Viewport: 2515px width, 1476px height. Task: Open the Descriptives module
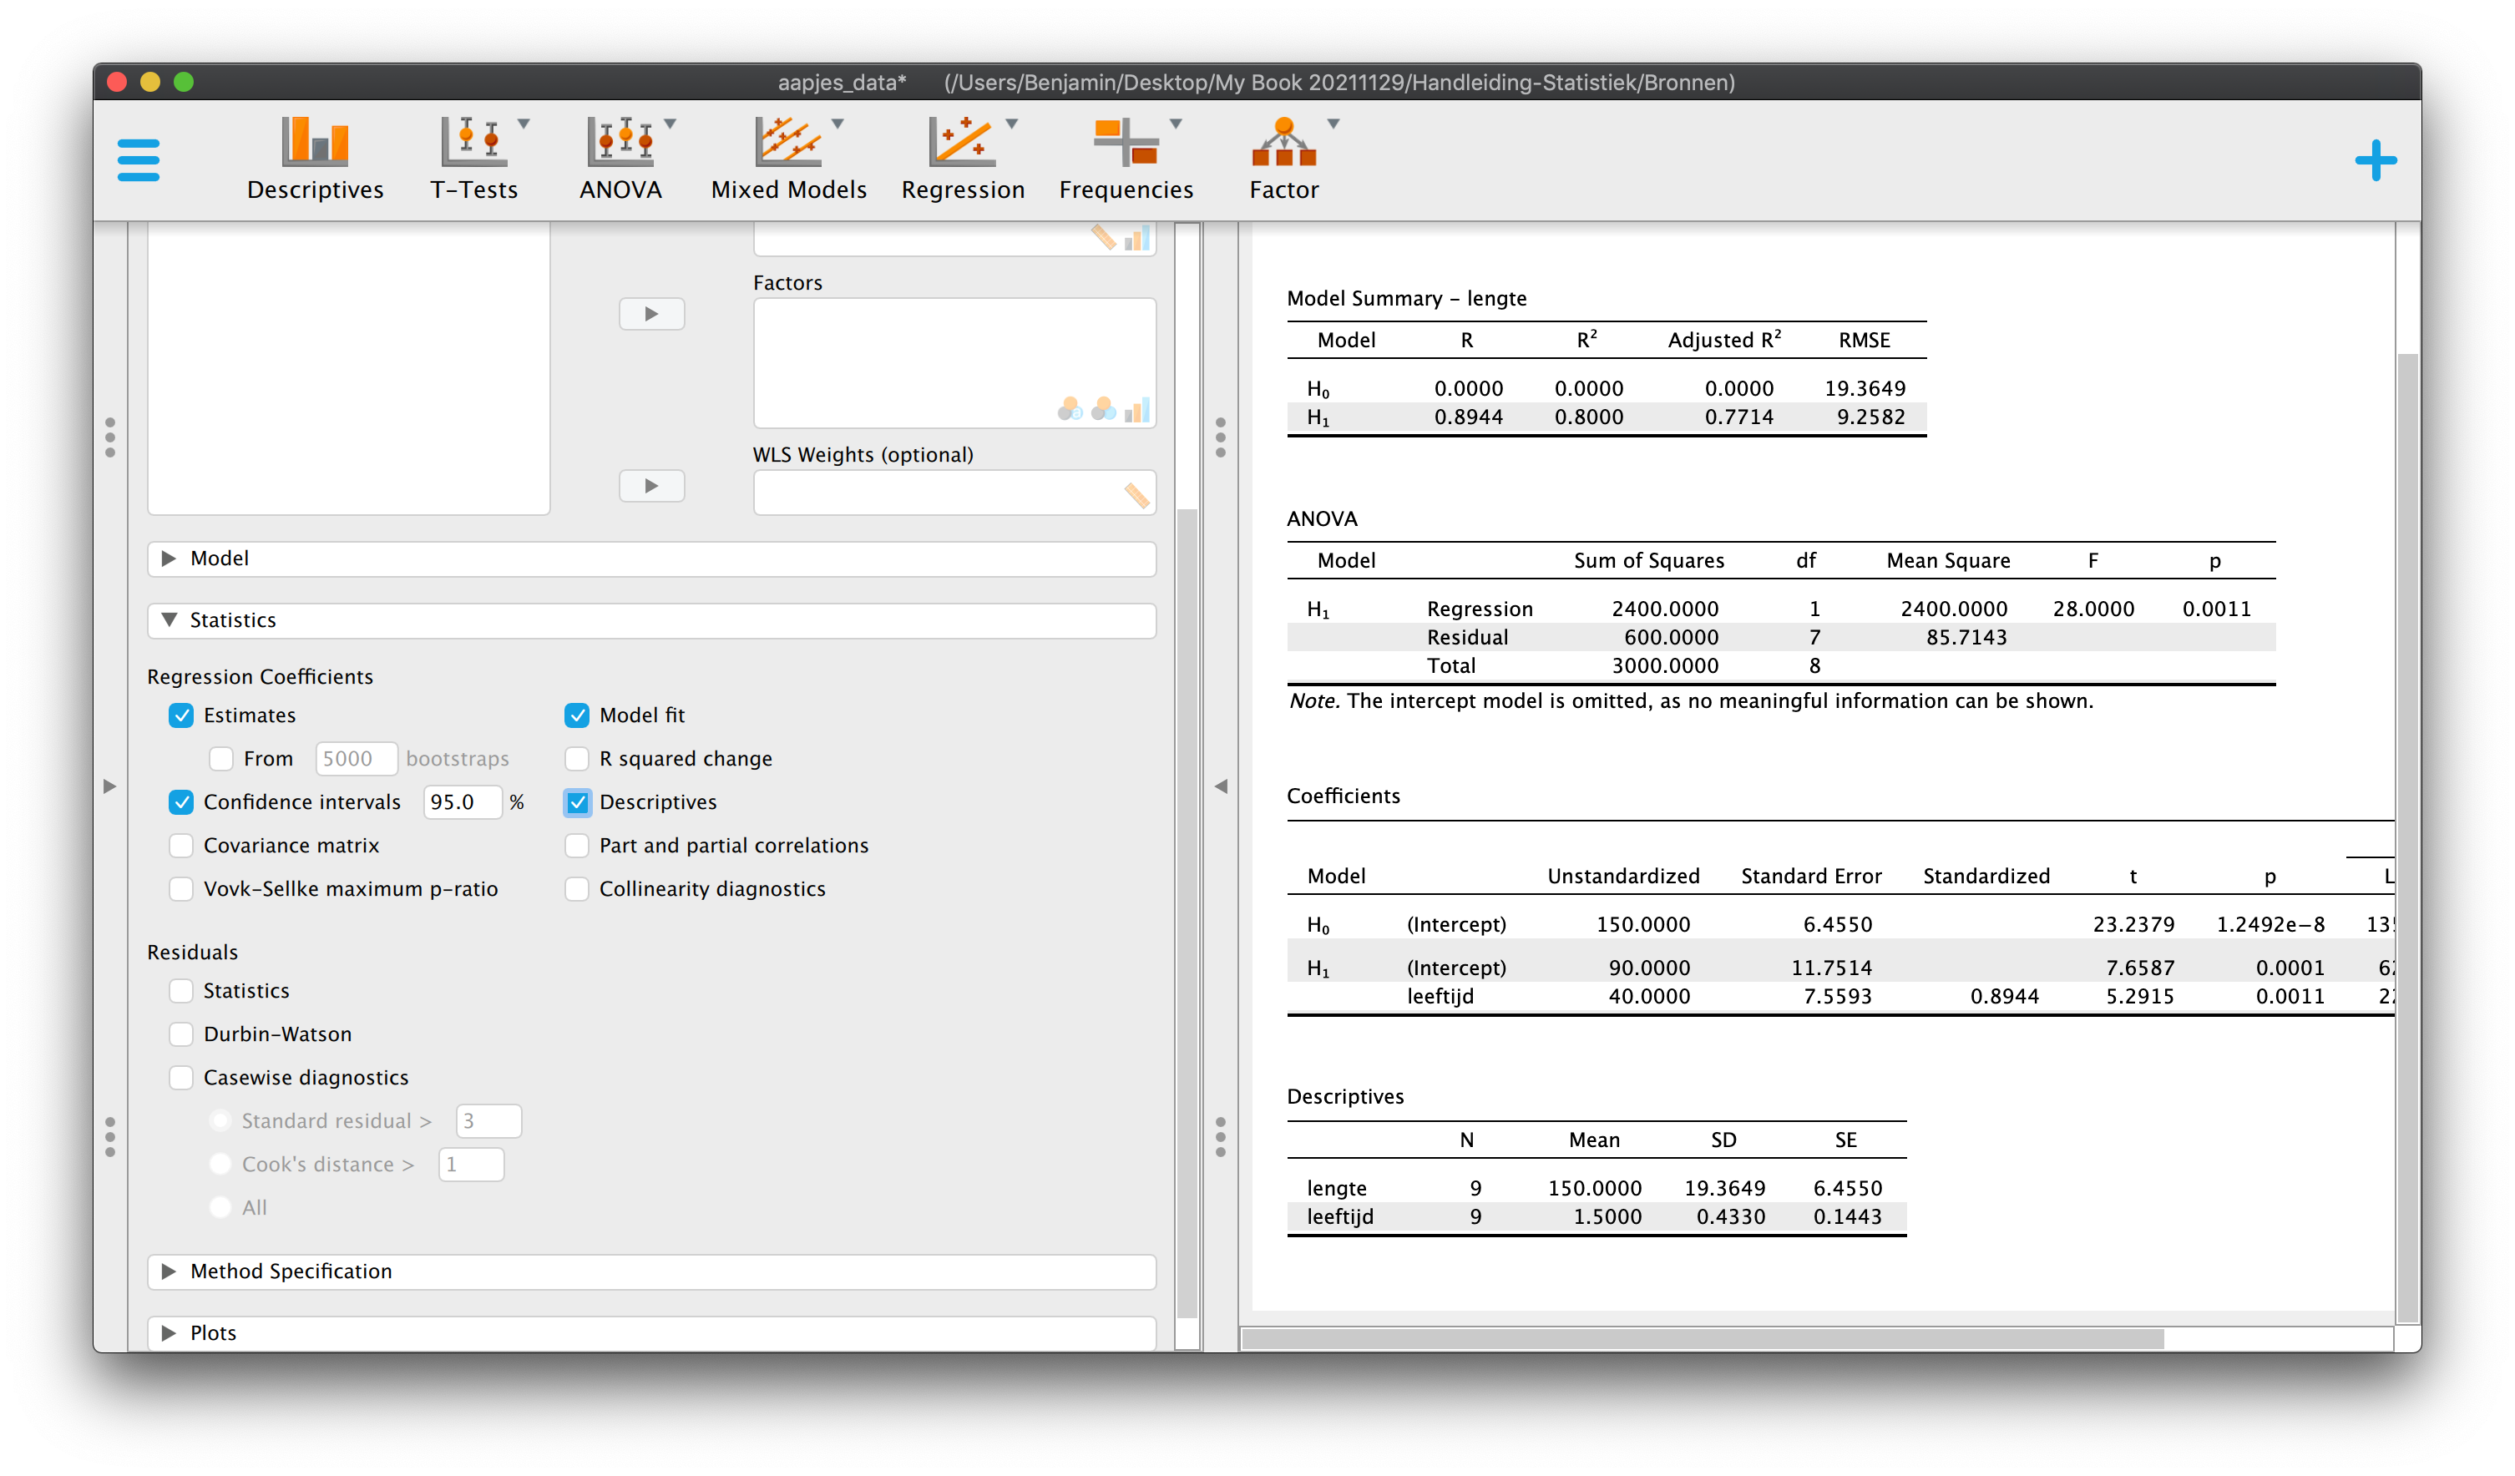point(316,159)
